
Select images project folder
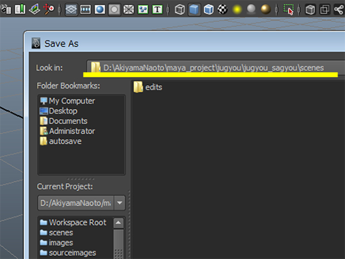tap(56, 243)
